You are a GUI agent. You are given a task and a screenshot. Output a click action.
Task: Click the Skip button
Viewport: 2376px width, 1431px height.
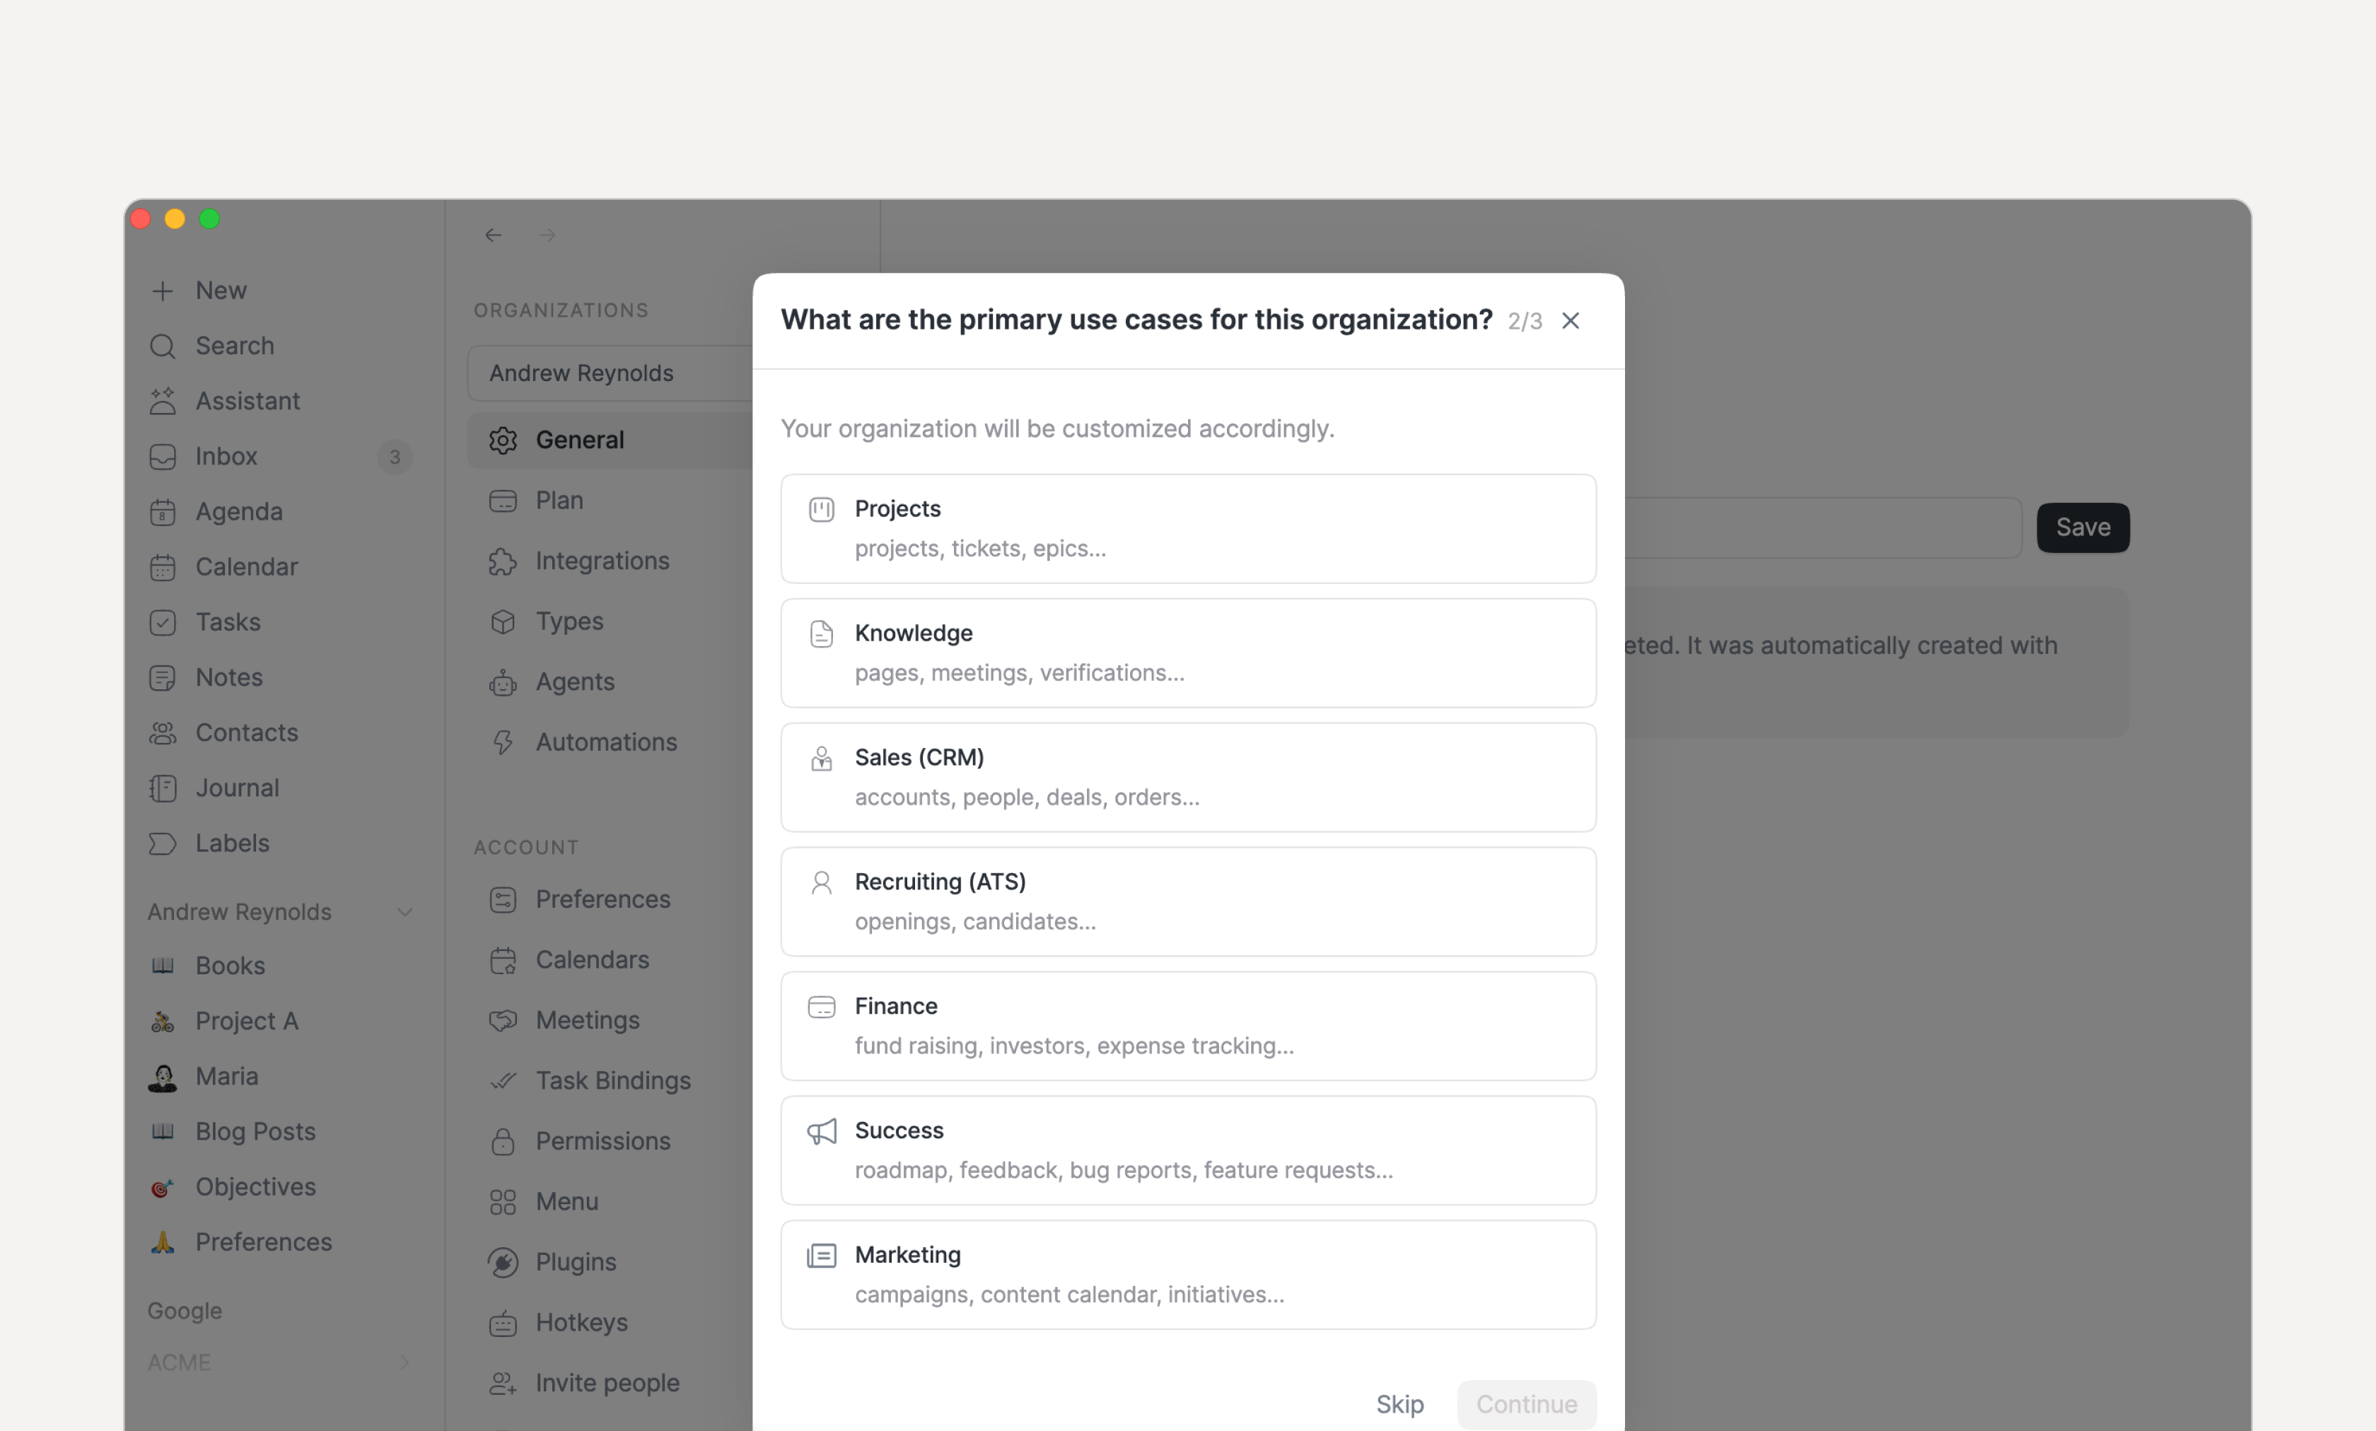pos(1399,1404)
